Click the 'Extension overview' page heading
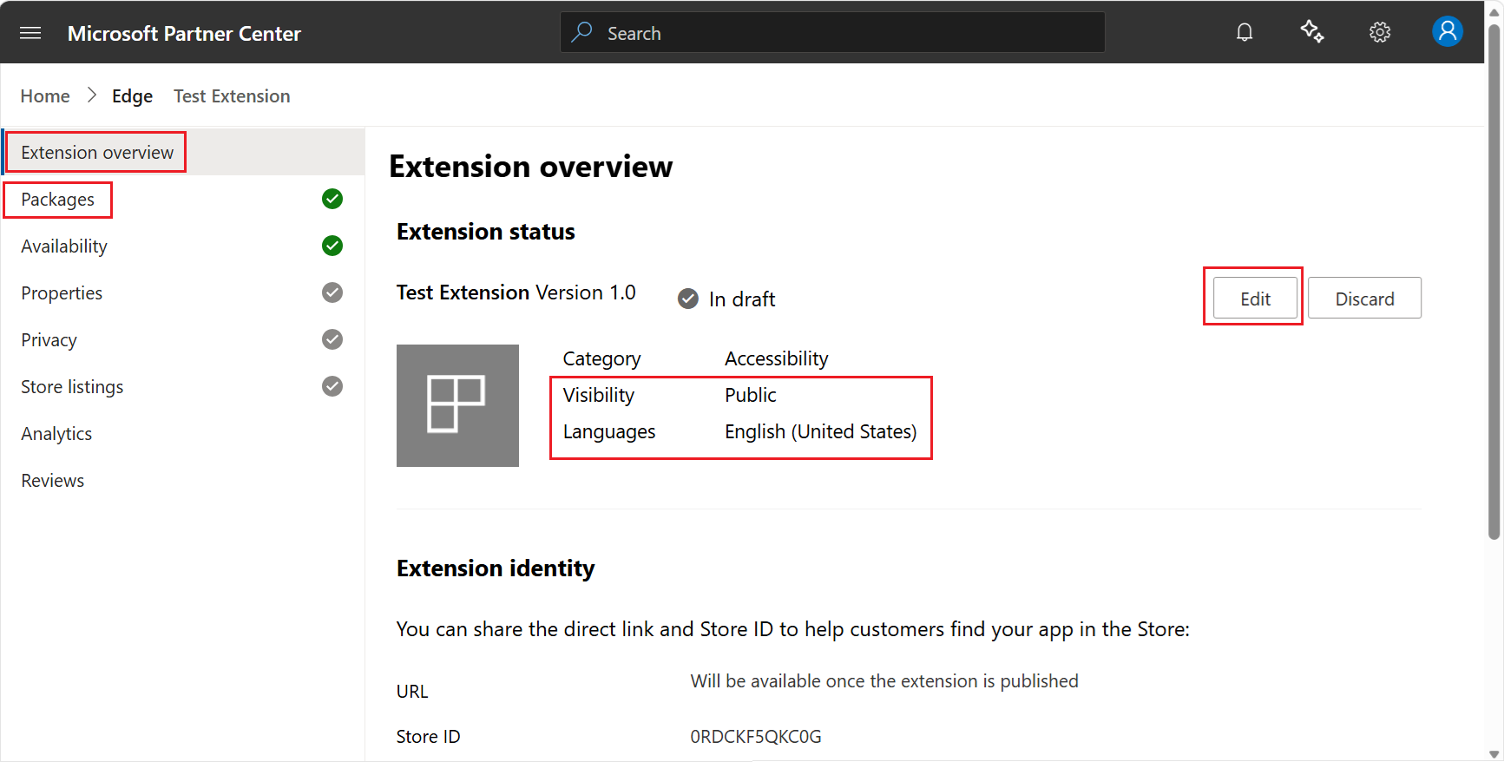 coord(530,167)
